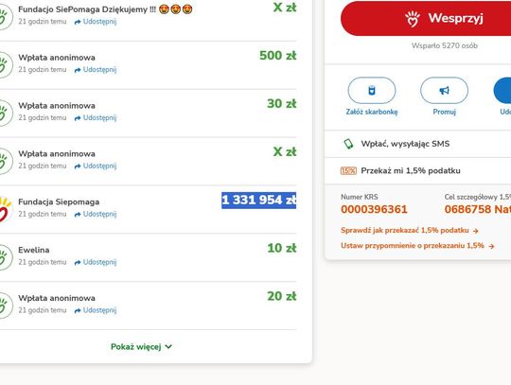
Task: Expand the list with Pokaż więcej
Action: (x=141, y=346)
